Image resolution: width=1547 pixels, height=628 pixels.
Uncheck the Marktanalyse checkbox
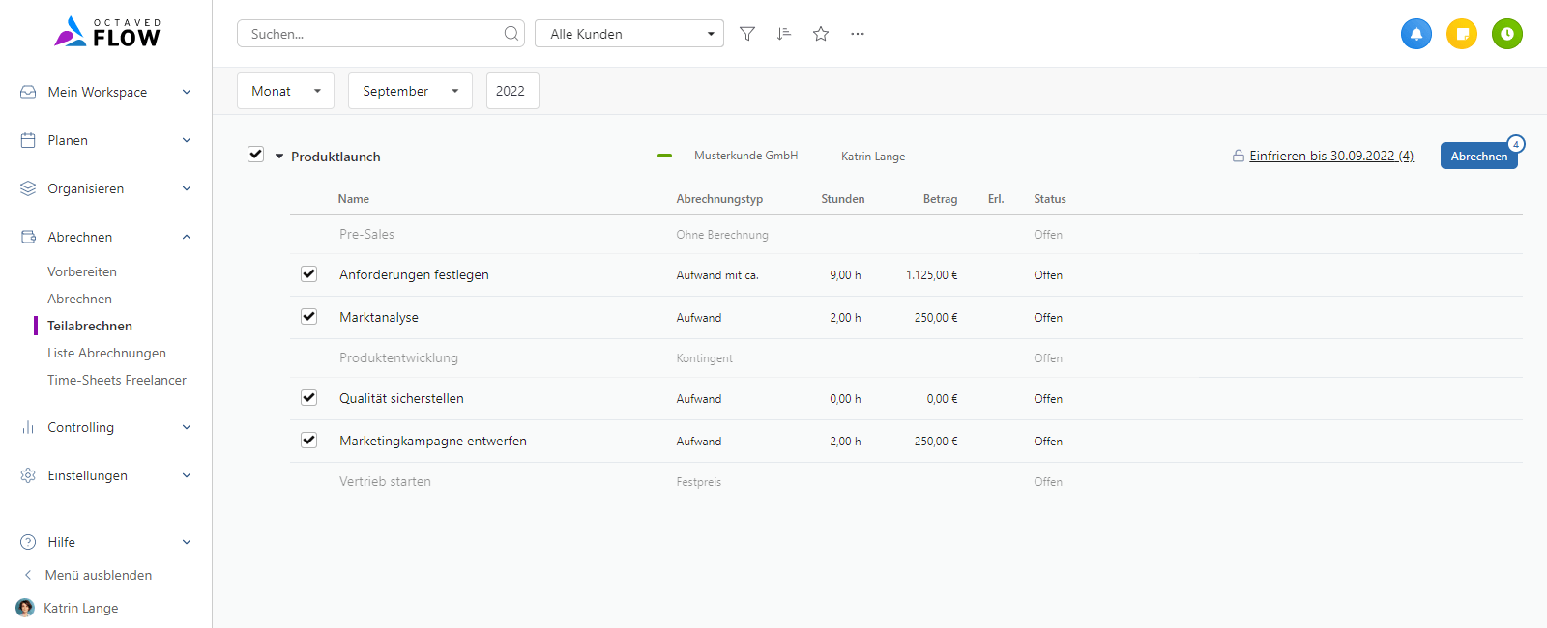(308, 316)
